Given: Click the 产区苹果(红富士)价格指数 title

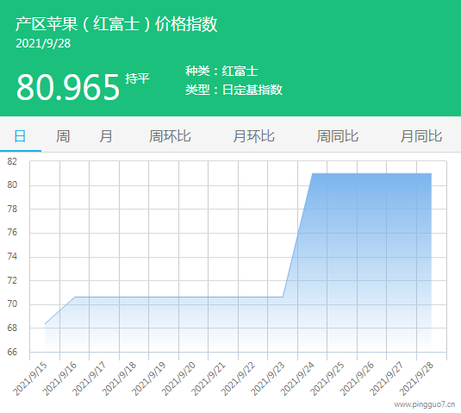Looking at the screenshot, I should pos(116,24).
